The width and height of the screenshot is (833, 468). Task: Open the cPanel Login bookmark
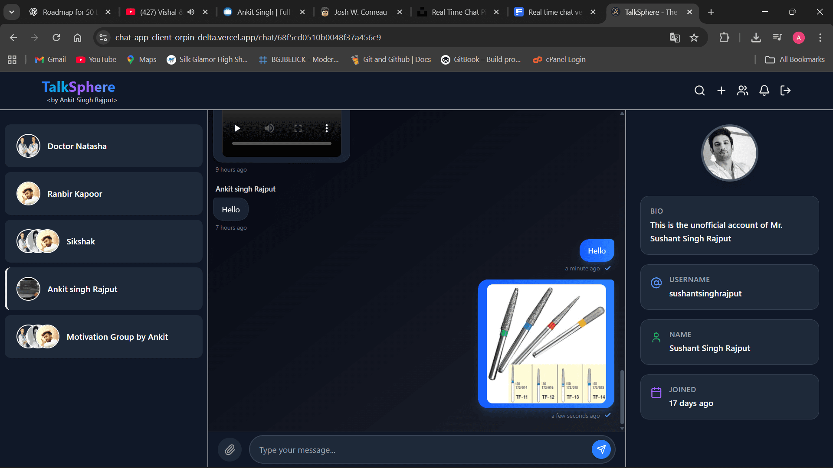[x=559, y=59]
